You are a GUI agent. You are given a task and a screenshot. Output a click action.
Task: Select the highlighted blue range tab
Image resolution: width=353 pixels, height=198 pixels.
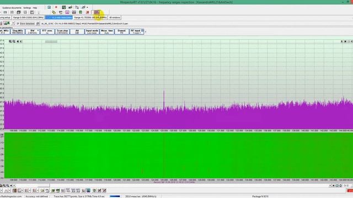(59, 18)
